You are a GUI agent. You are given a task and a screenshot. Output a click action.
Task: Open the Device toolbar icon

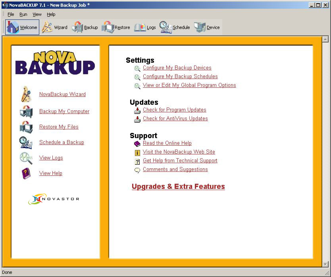click(x=200, y=27)
